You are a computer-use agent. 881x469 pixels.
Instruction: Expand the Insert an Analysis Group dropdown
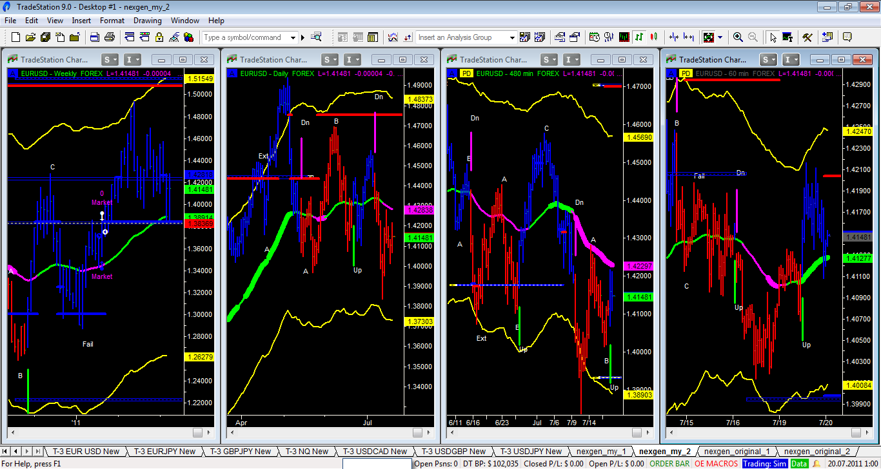(x=513, y=38)
